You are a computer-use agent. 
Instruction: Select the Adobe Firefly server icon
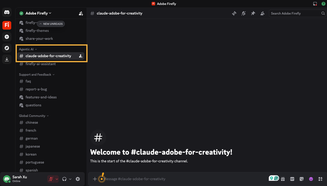(x=7, y=25)
